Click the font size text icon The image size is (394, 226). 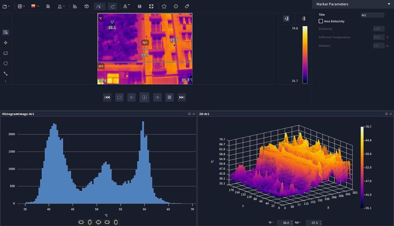pos(126,7)
